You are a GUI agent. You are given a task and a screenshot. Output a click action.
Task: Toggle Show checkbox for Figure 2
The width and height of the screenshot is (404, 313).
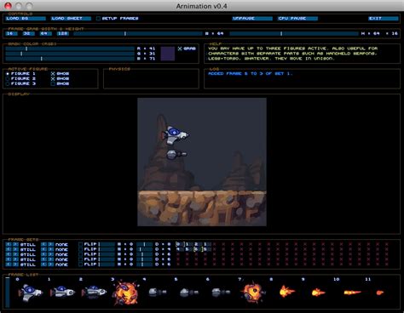click(x=53, y=79)
